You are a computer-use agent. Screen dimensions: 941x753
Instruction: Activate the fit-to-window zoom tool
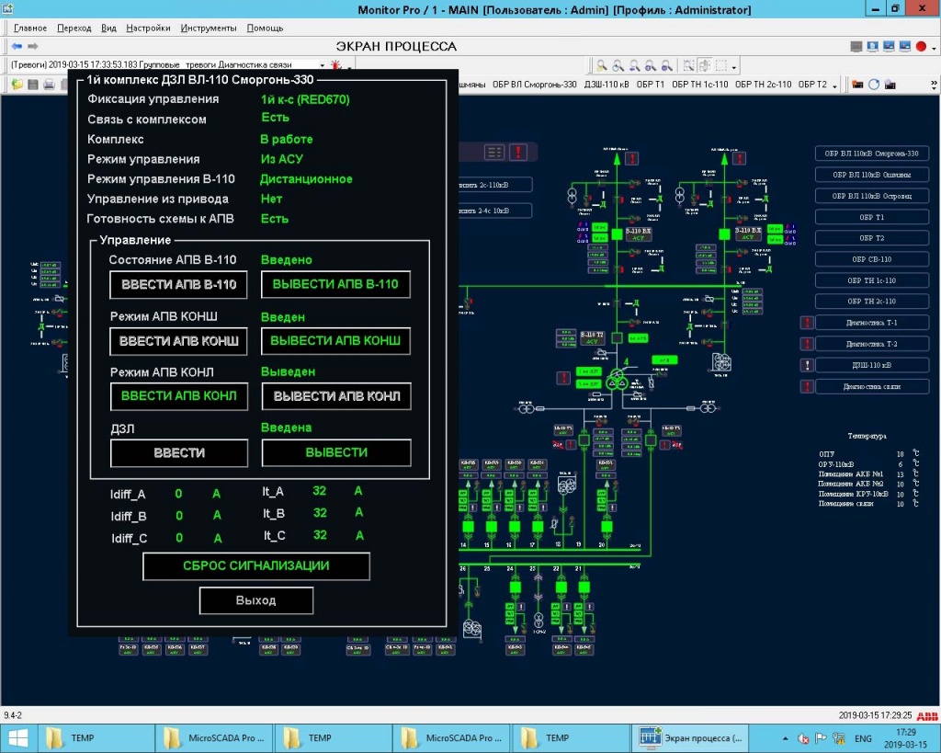pos(603,65)
